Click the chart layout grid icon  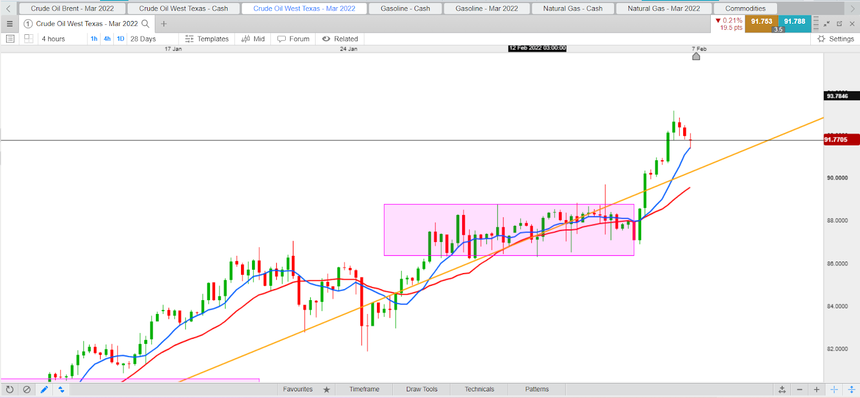[x=29, y=39]
